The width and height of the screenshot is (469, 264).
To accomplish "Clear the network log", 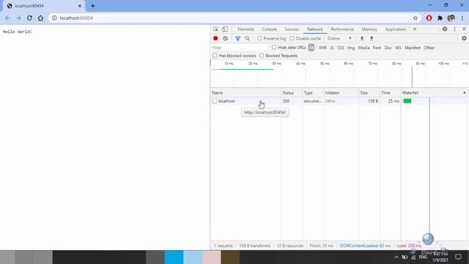I will tap(225, 38).
